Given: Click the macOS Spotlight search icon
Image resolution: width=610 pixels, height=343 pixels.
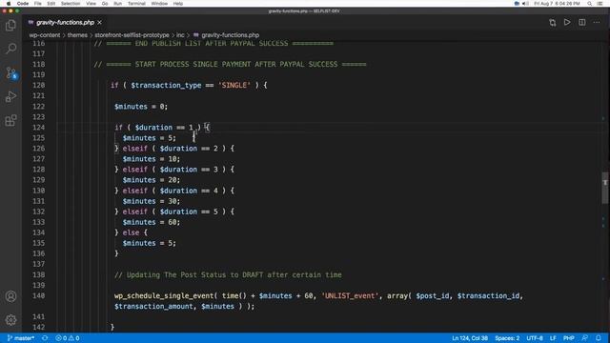Looking at the screenshot, I should 589,4.
